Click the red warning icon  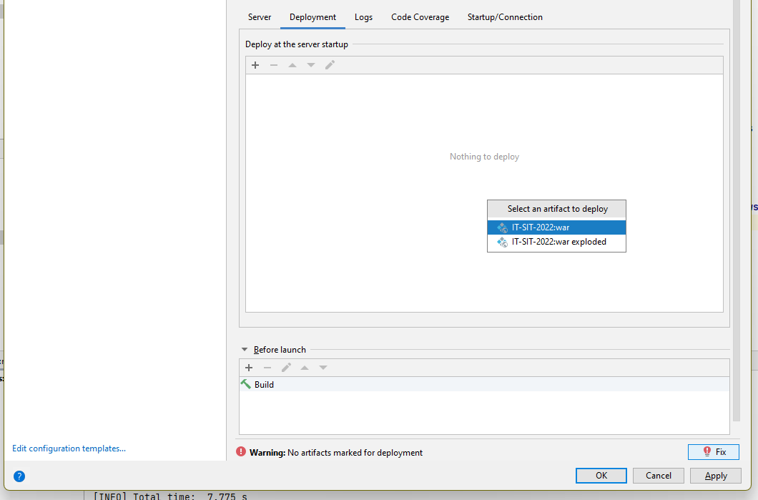[x=241, y=451]
